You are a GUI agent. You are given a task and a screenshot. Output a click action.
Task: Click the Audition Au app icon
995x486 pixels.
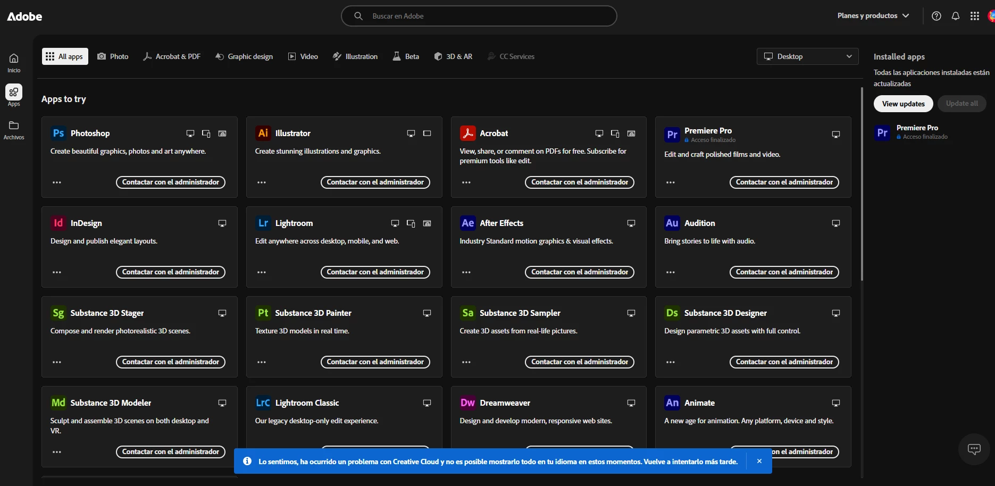pyautogui.click(x=672, y=223)
